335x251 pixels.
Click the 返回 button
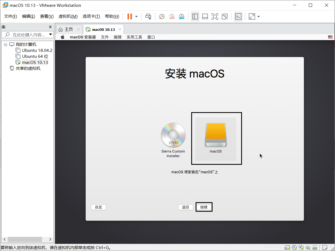[x=186, y=207]
